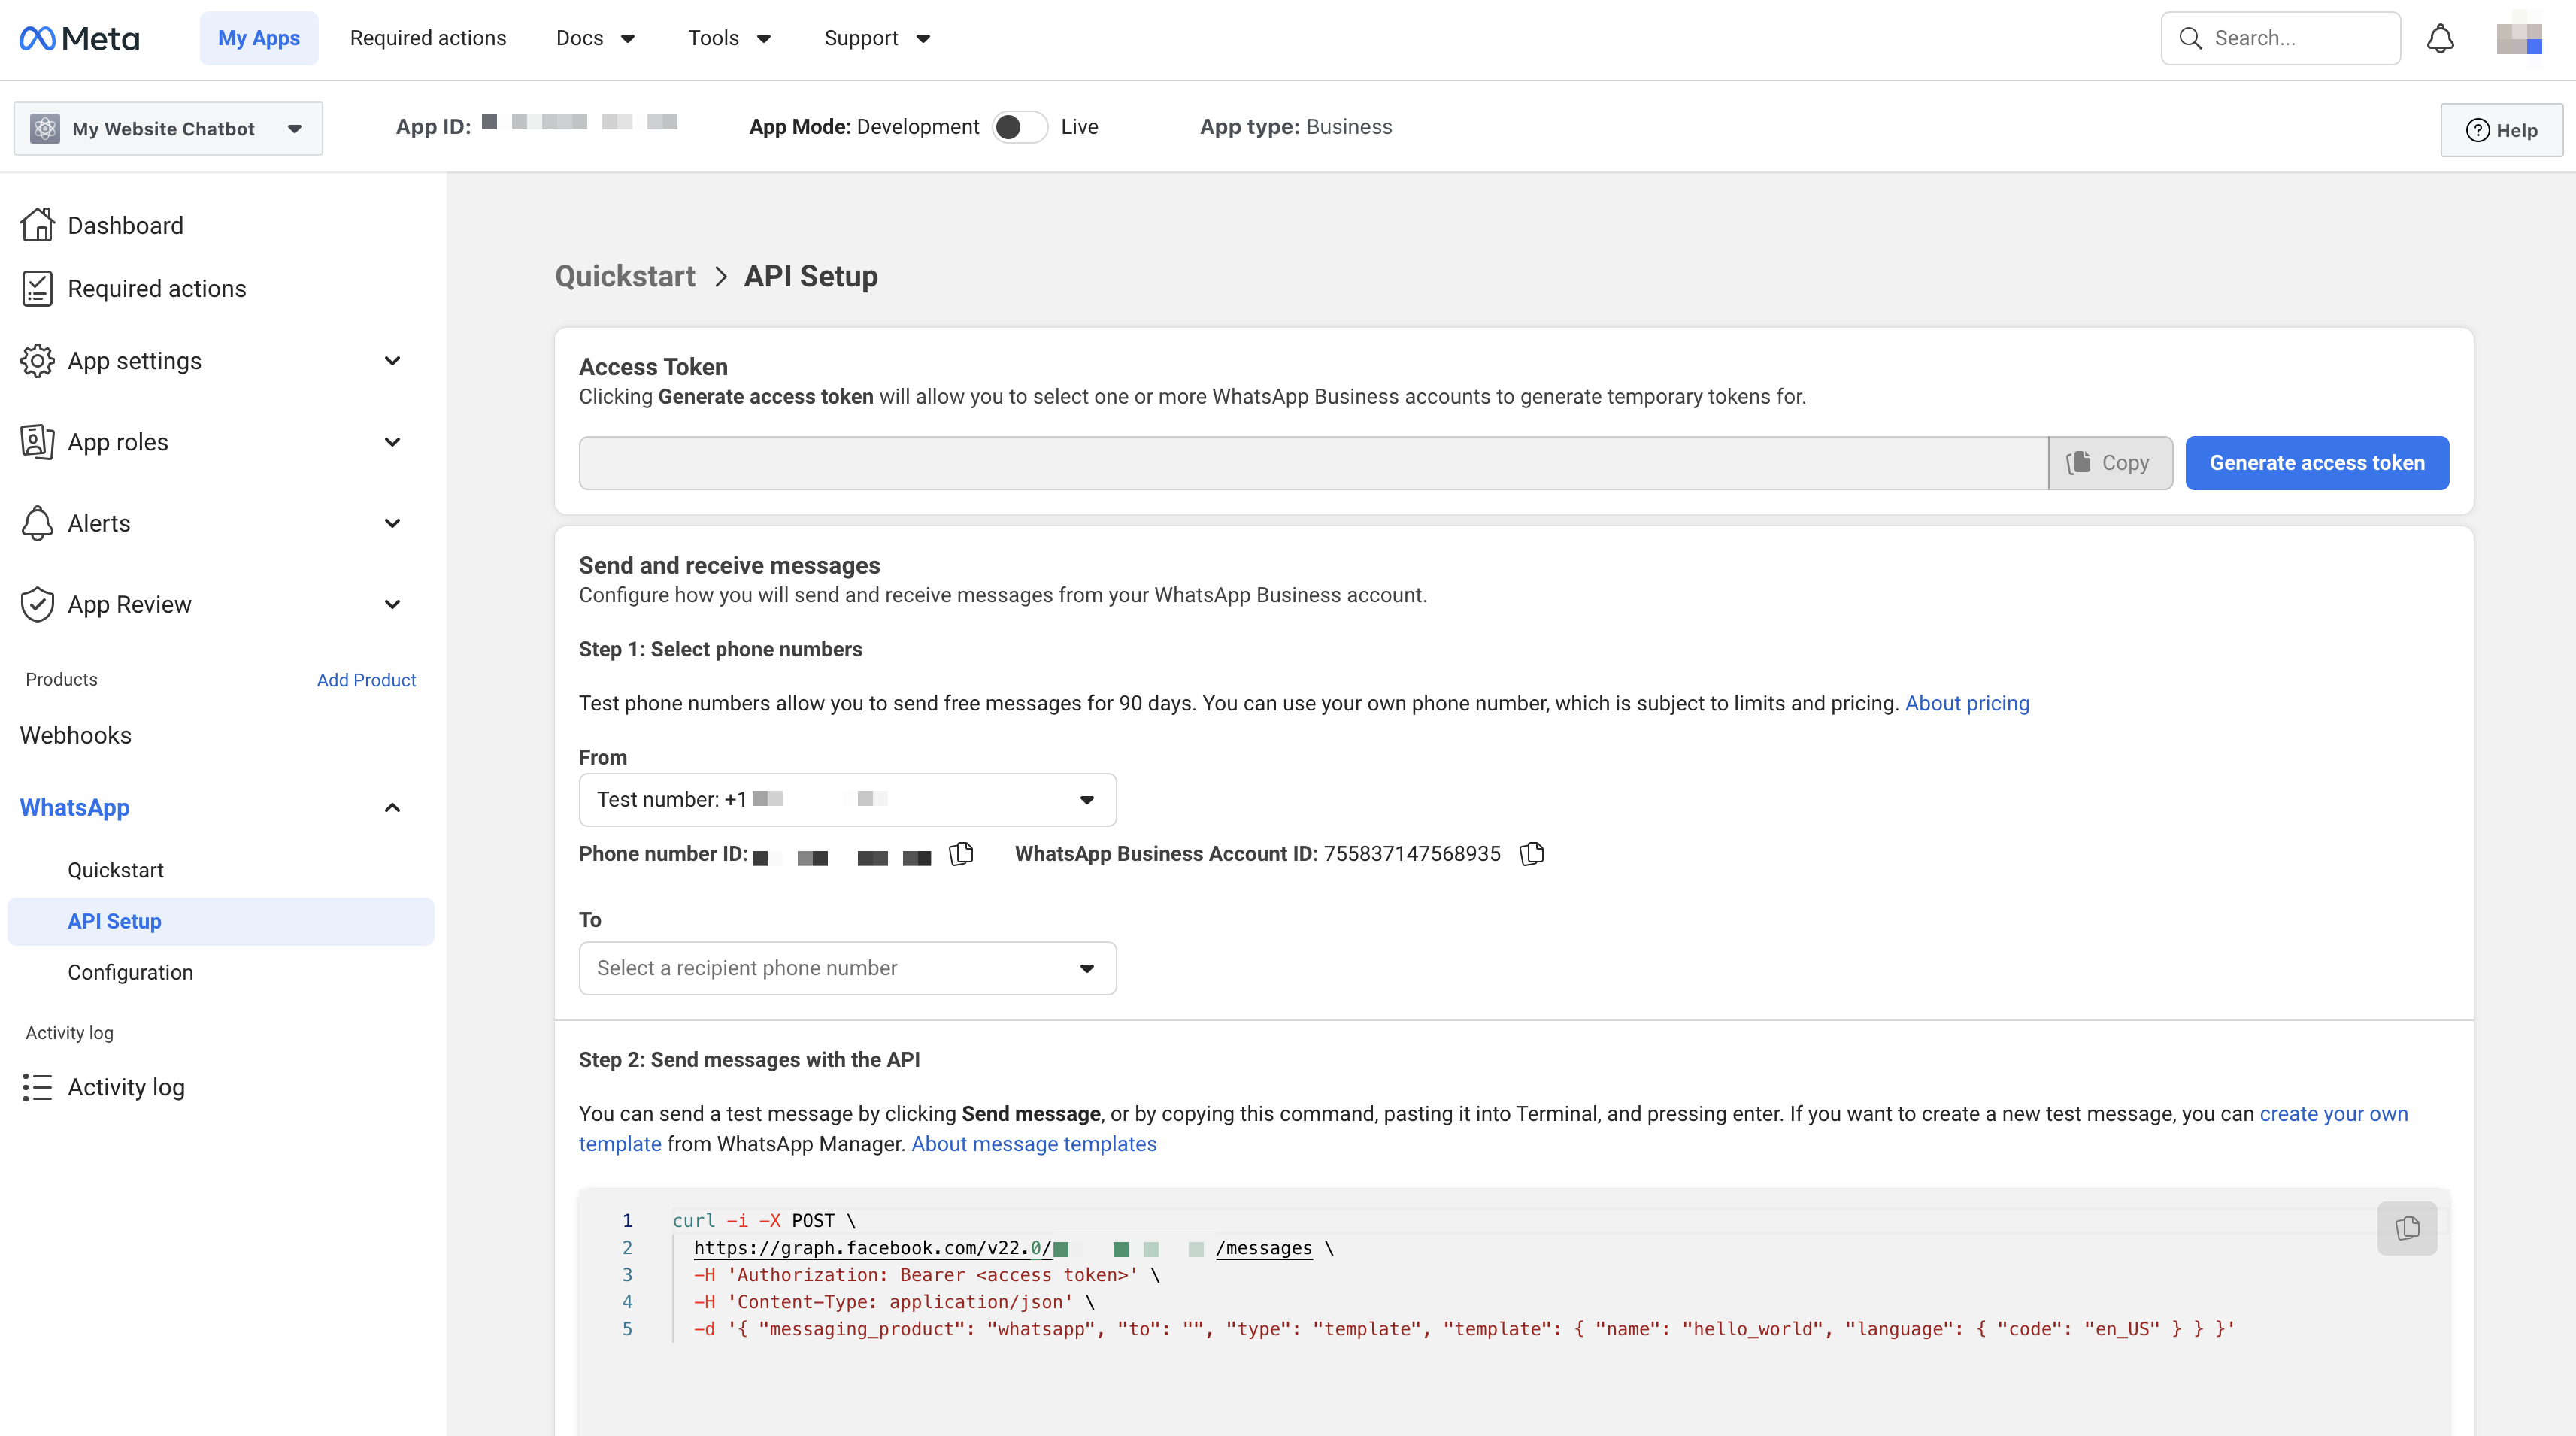
Task: Open the recipient phone number dropdown
Action: [847, 968]
